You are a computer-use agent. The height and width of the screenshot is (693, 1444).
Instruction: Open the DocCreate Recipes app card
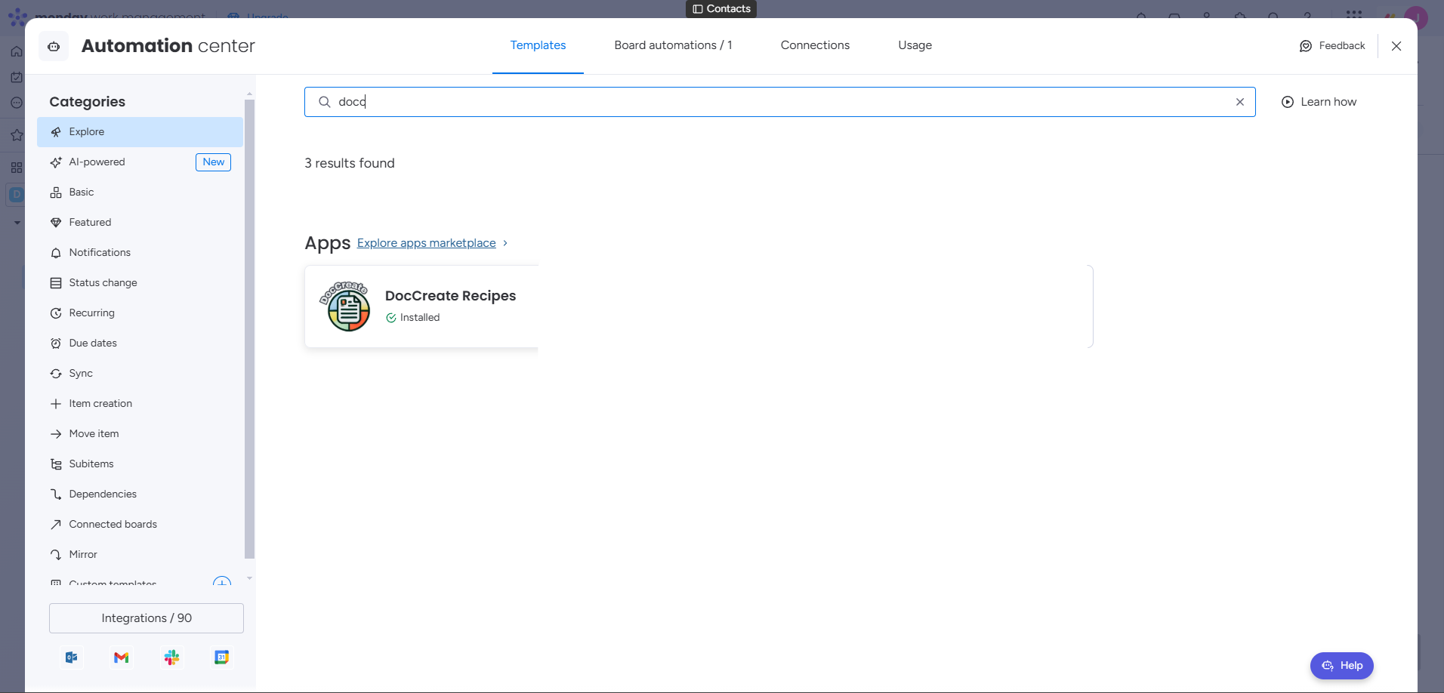click(421, 306)
